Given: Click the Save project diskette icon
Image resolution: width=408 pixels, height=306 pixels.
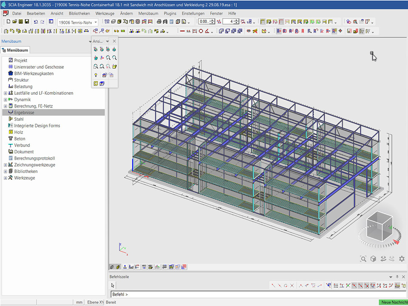Looking at the screenshot, I should pos(27,22).
